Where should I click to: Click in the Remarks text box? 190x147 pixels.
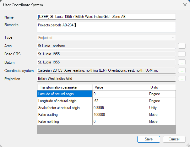[106, 27]
